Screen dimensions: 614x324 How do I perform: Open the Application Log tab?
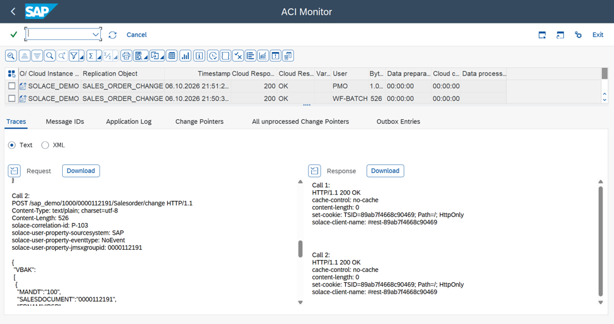129,122
